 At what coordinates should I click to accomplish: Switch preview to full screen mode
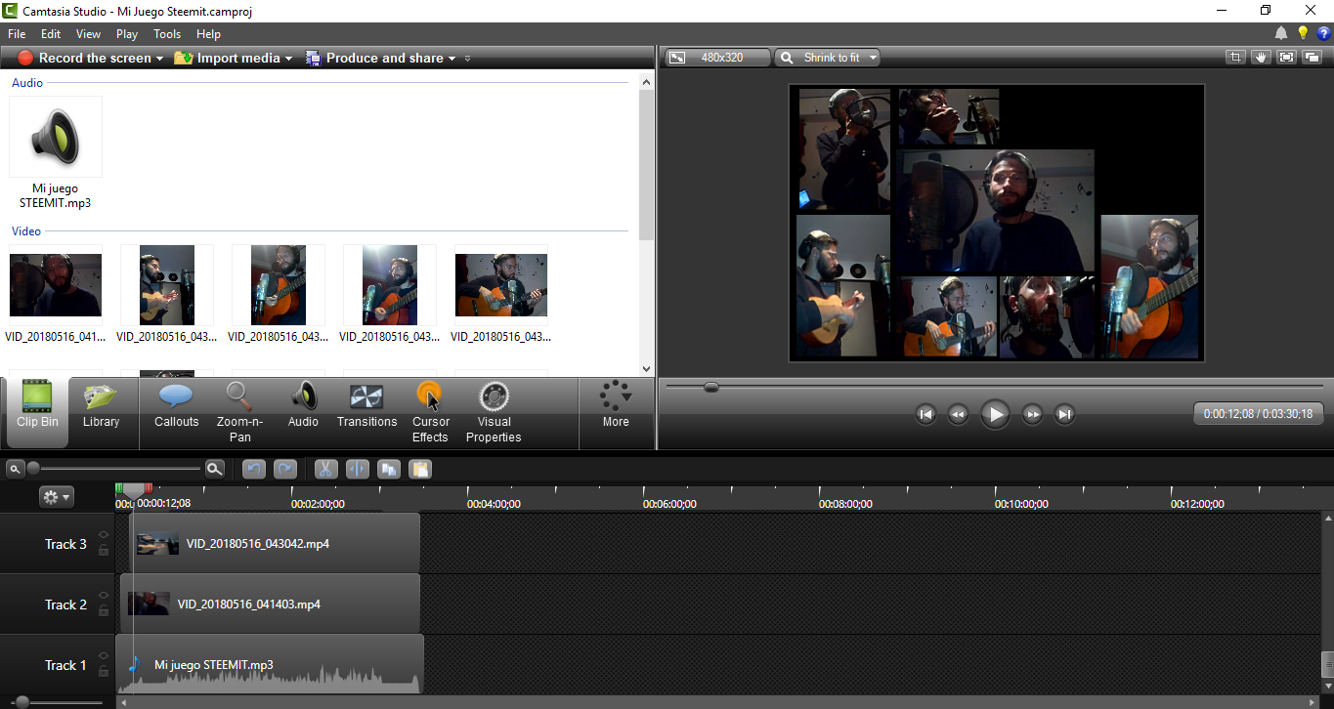(1286, 58)
